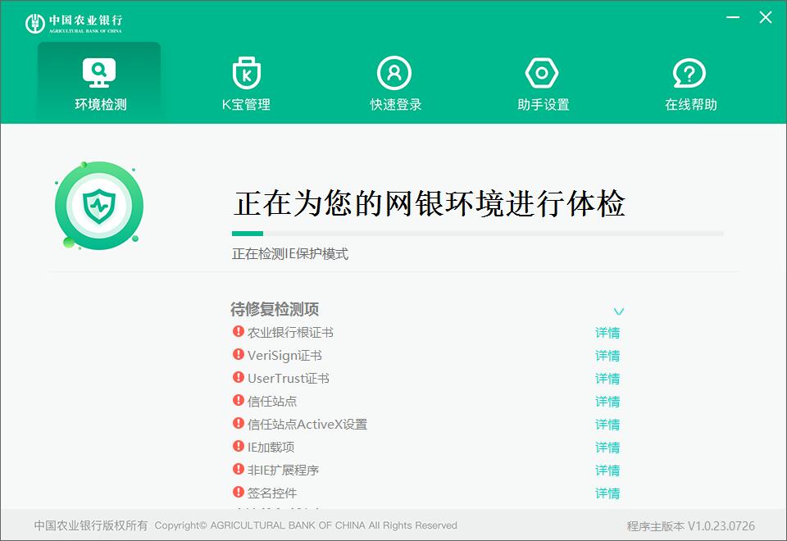View 详情 for 信任站点ActiveX设置
Image resolution: width=787 pixels, height=541 pixels.
(x=607, y=425)
